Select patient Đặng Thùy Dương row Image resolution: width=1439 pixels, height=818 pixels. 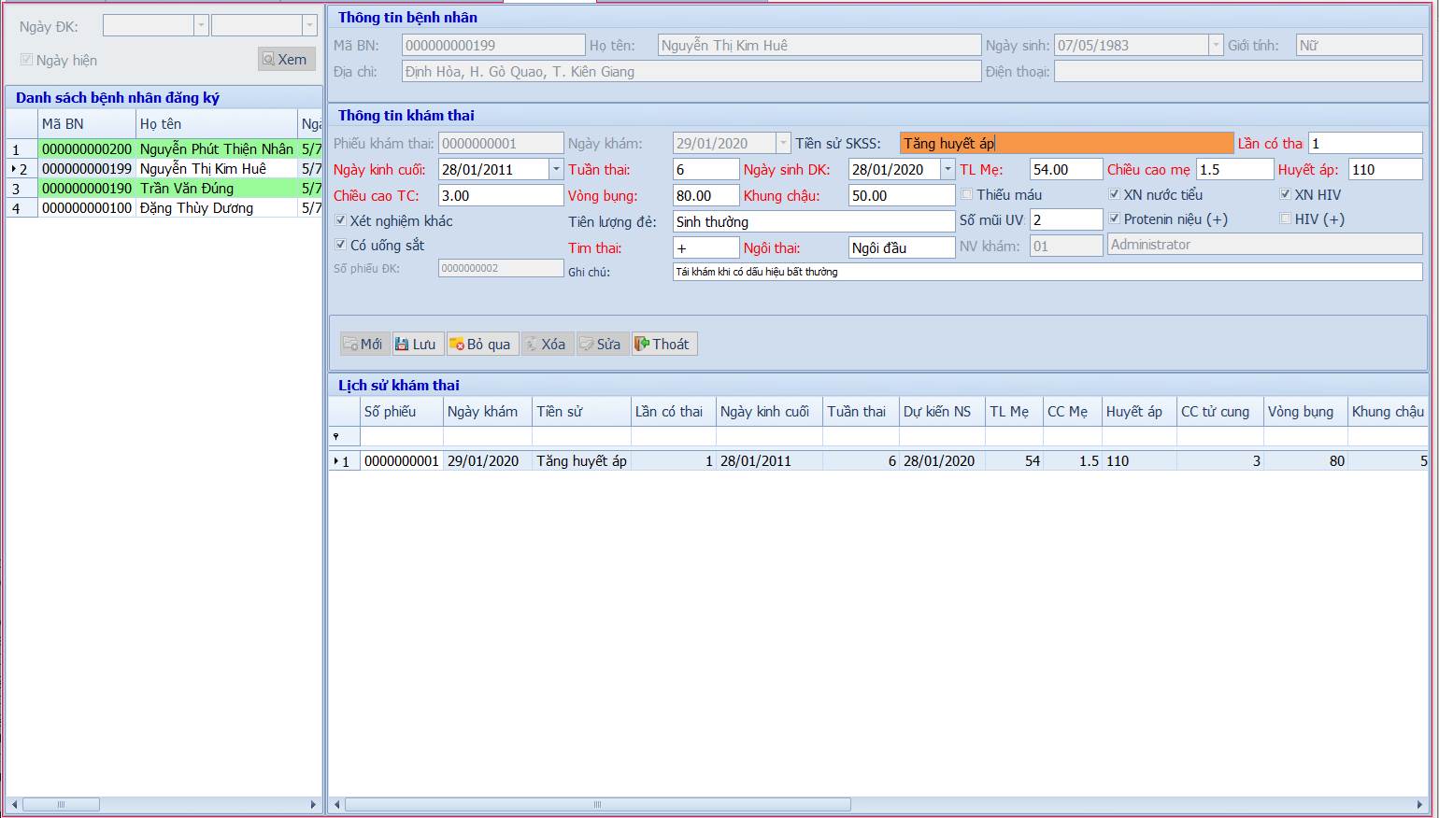[x=164, y=207]
